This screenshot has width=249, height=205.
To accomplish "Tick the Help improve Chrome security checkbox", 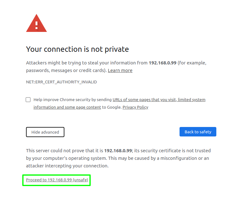I will [28, 99].
